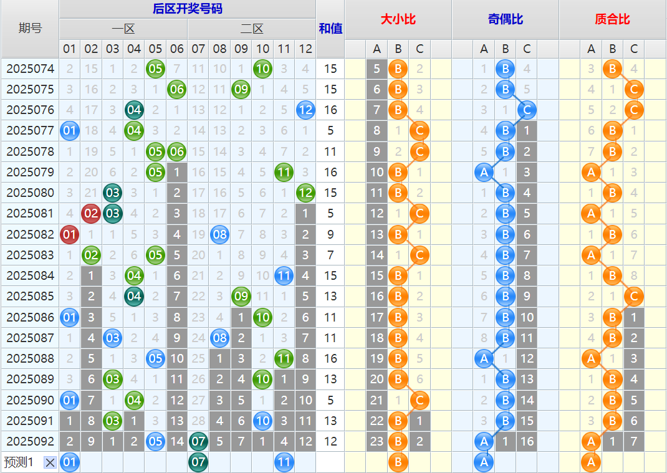Click orange C ball in 2025077 大小比
The height and width of the screenshot is (473, 667).
tap(420, 130)
